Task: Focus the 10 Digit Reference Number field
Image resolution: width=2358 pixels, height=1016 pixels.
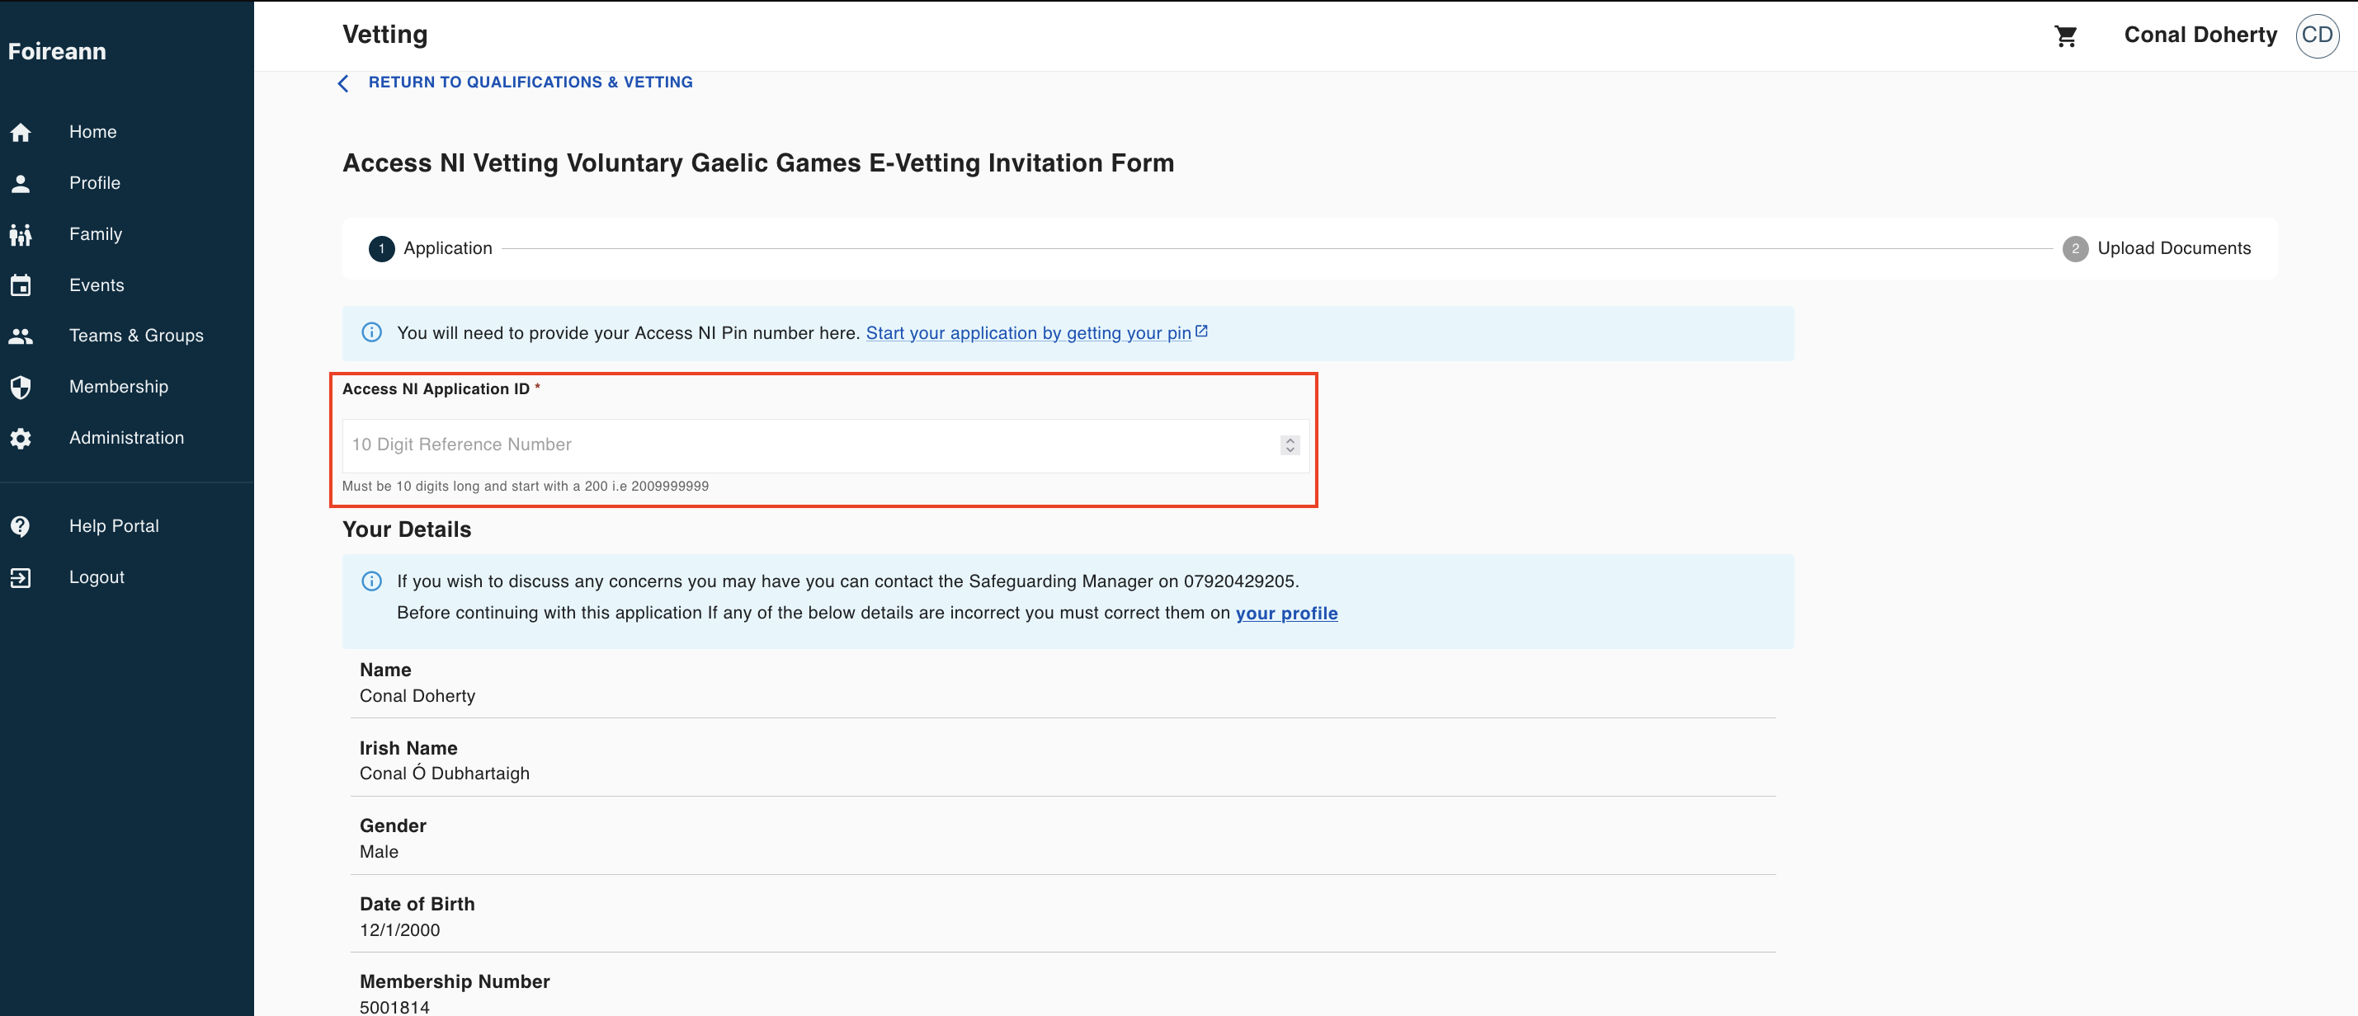Action: (x=805, y=444)
